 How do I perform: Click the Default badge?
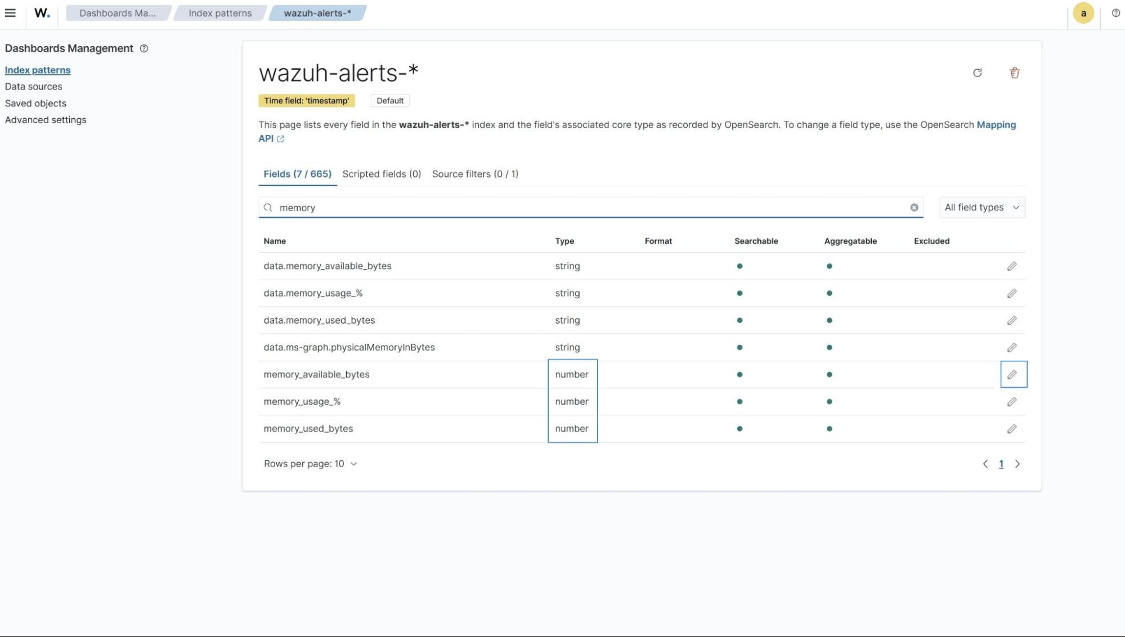390,101
